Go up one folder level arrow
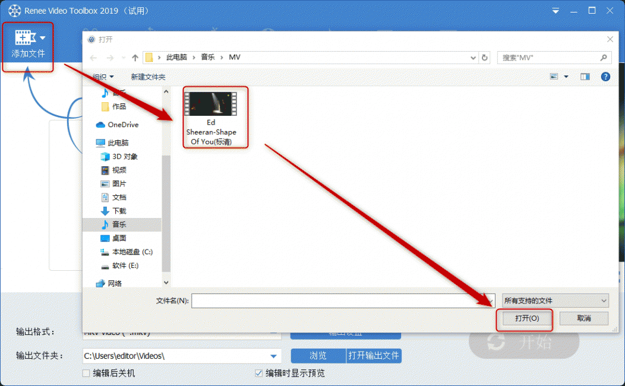This screenshot has width=625, height=386. click(135, 58)
